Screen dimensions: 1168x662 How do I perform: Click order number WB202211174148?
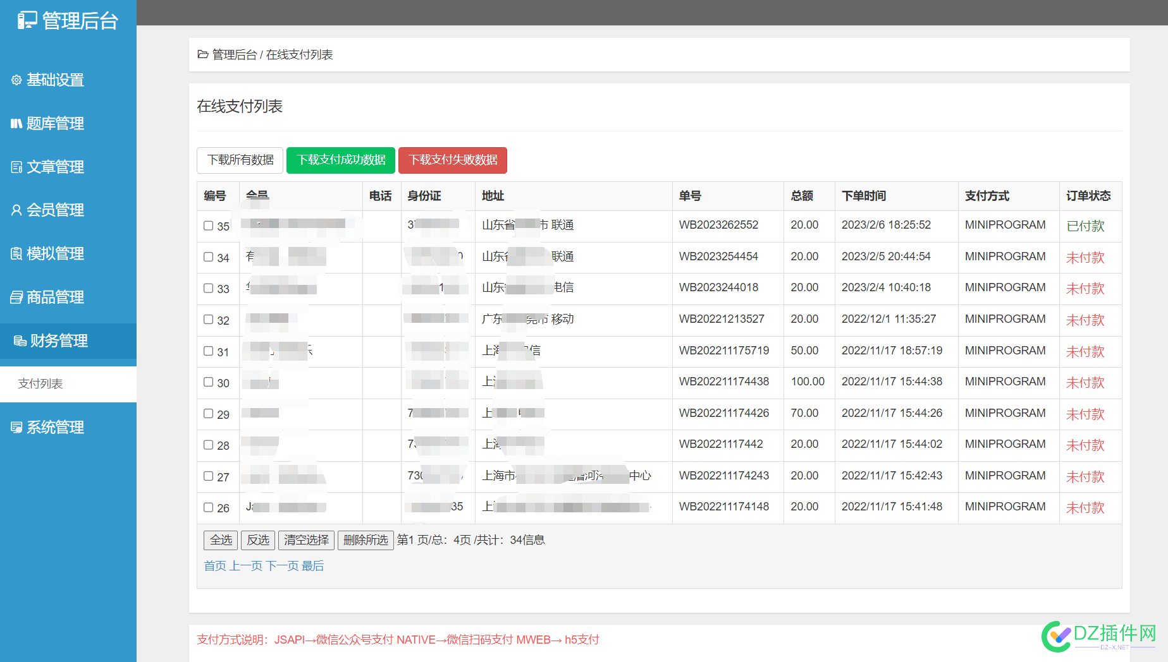click(x=724, y=507)
